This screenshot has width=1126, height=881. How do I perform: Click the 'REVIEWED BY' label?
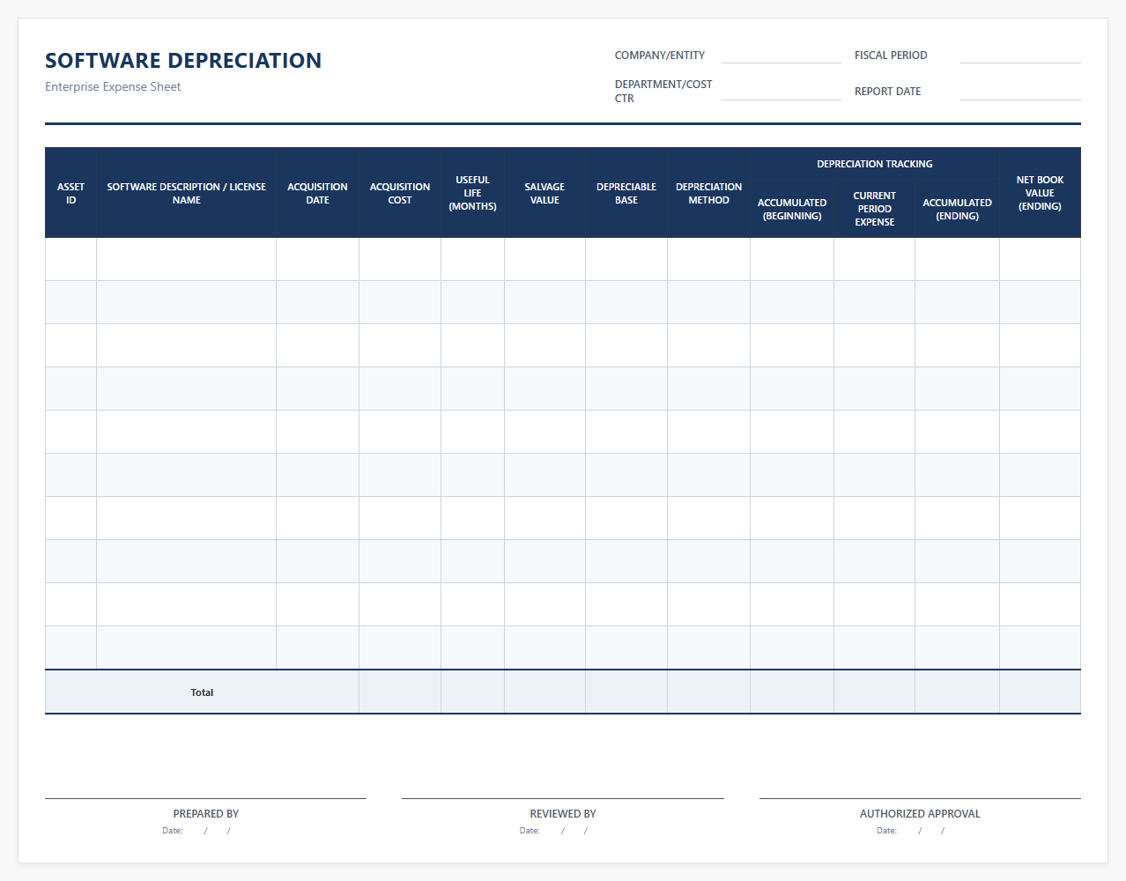[563, 814]
